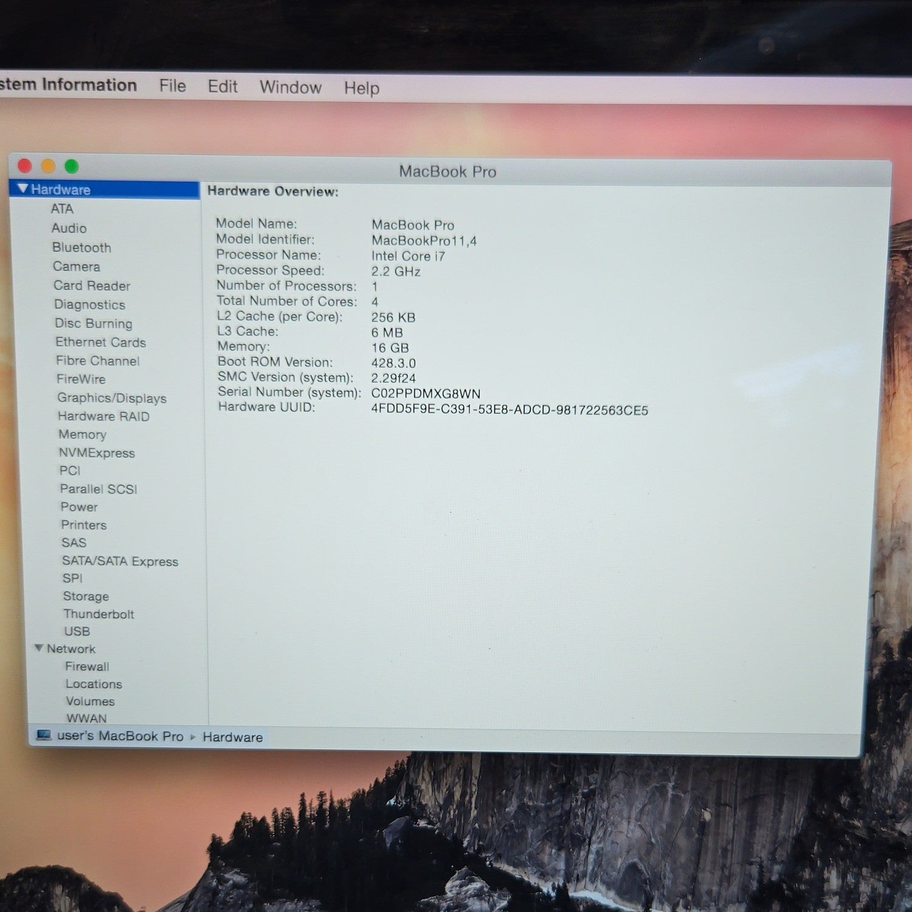
Task: Open the System Information app menu
Action: click(68, 85)
